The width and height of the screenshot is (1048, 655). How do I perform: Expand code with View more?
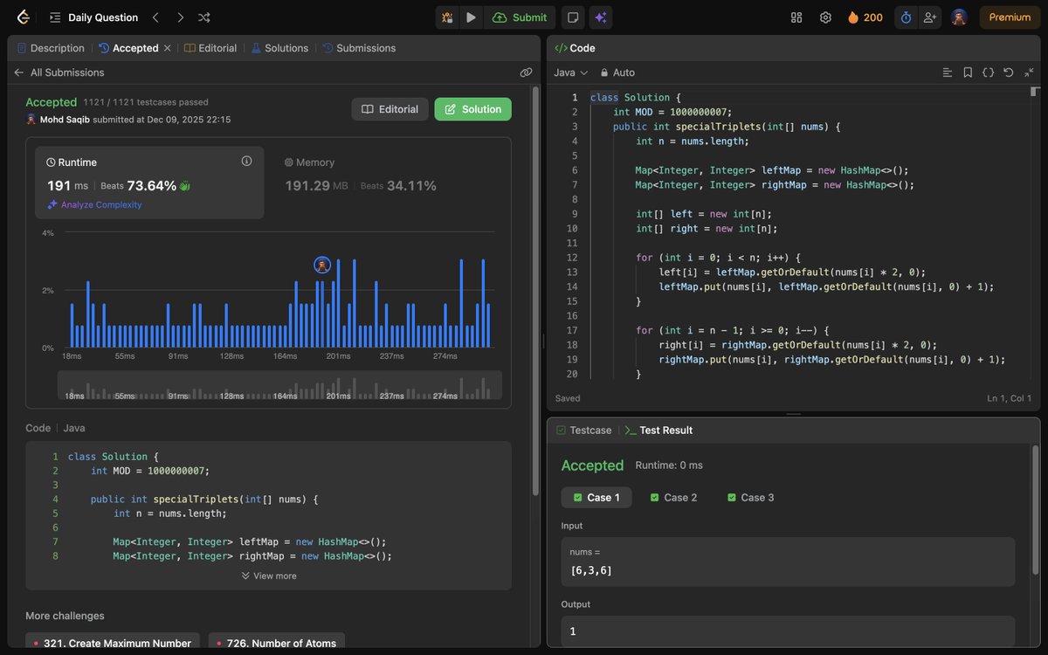(x=269, y=576)
